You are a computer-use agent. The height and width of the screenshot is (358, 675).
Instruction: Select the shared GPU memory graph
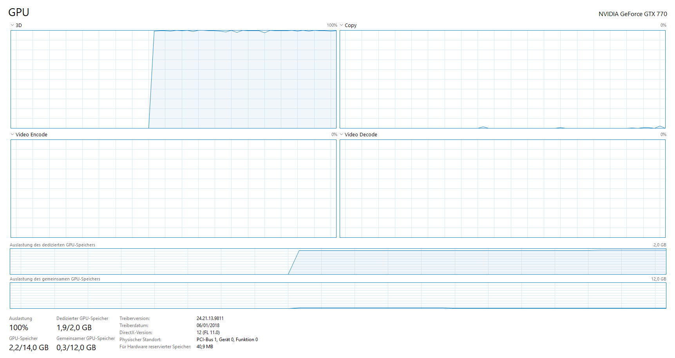click(337, 295)
